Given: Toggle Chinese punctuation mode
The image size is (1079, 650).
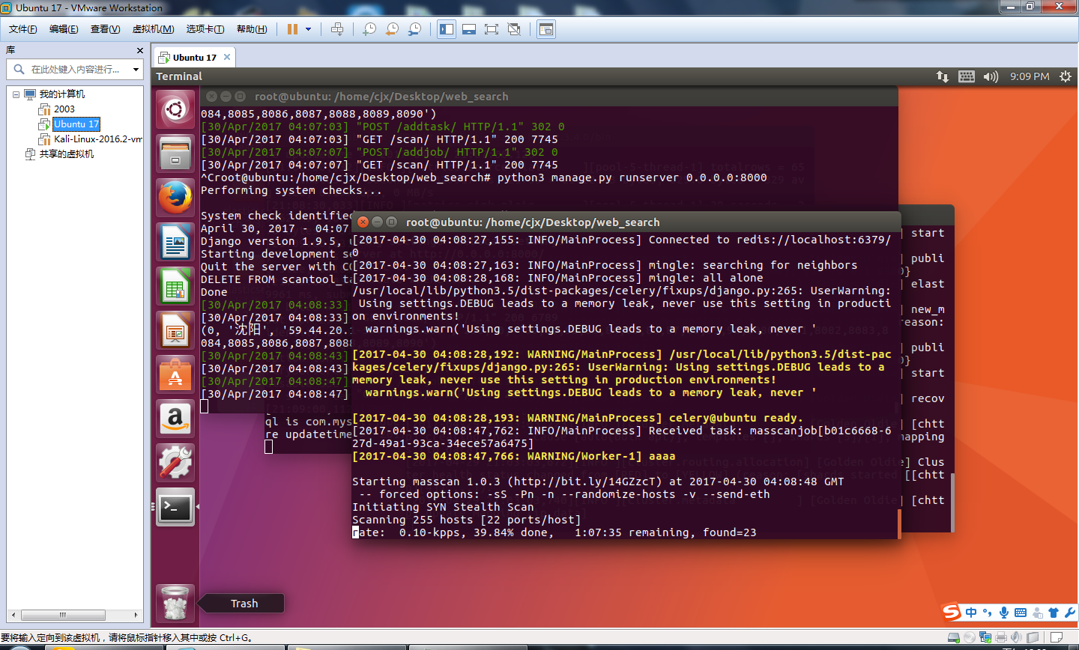Looking at the screenshot, I should point(988,613).
